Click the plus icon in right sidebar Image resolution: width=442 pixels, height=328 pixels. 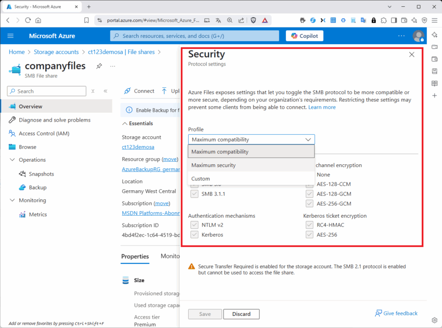pyautogui.click(x=435, y=96)
